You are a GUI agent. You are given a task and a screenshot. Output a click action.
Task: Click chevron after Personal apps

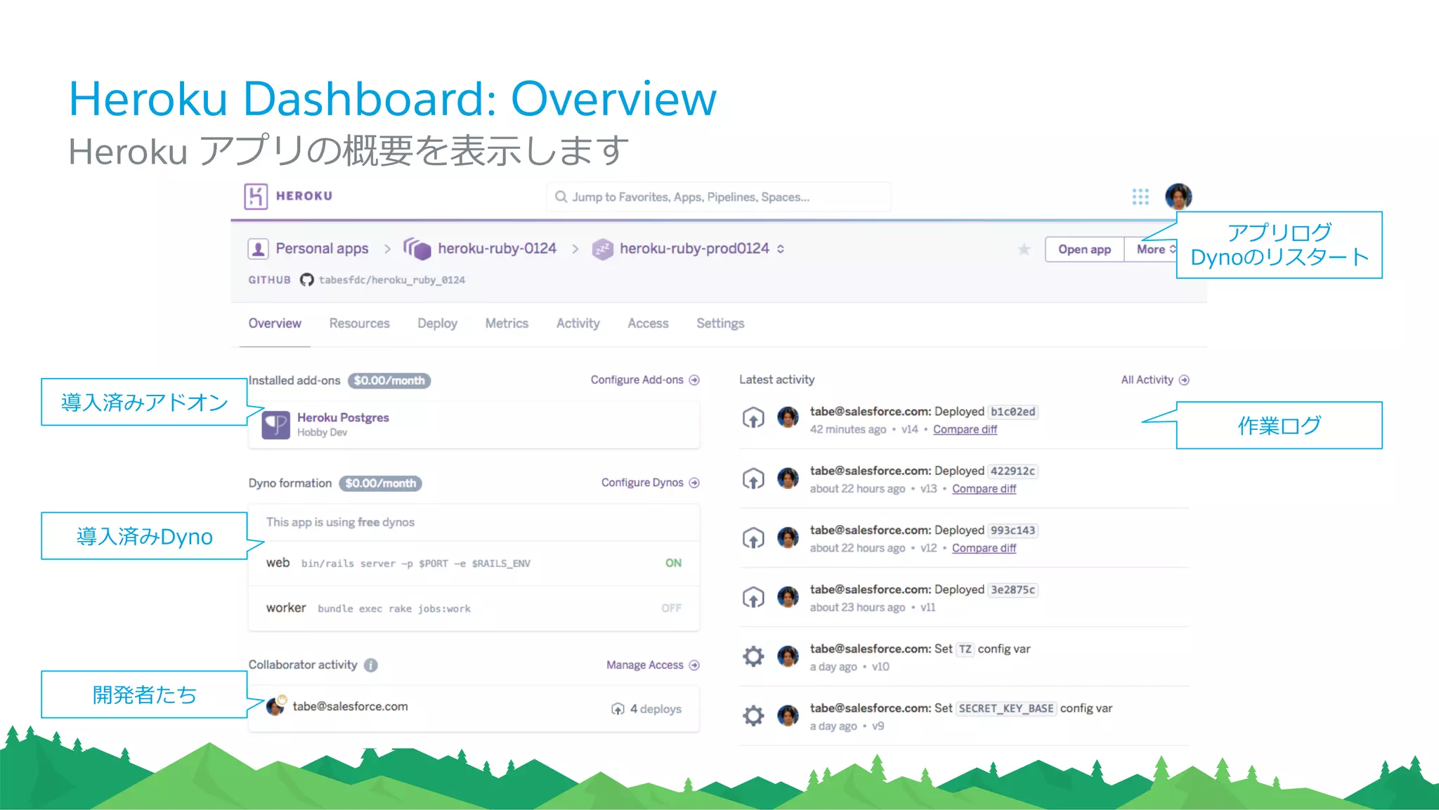(x=387, y=249)
